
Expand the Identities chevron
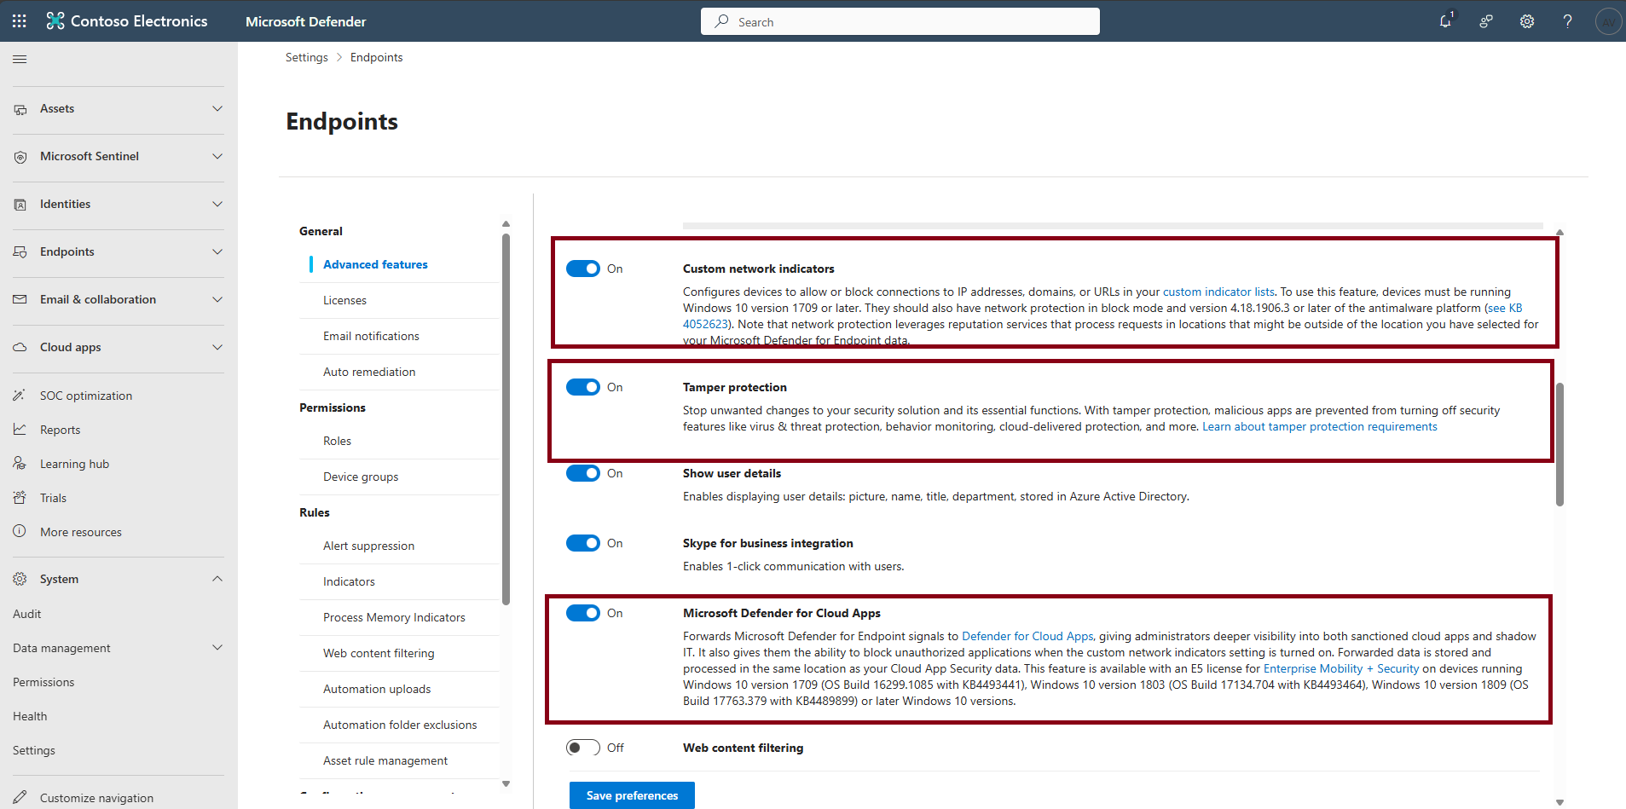(217, 205)
